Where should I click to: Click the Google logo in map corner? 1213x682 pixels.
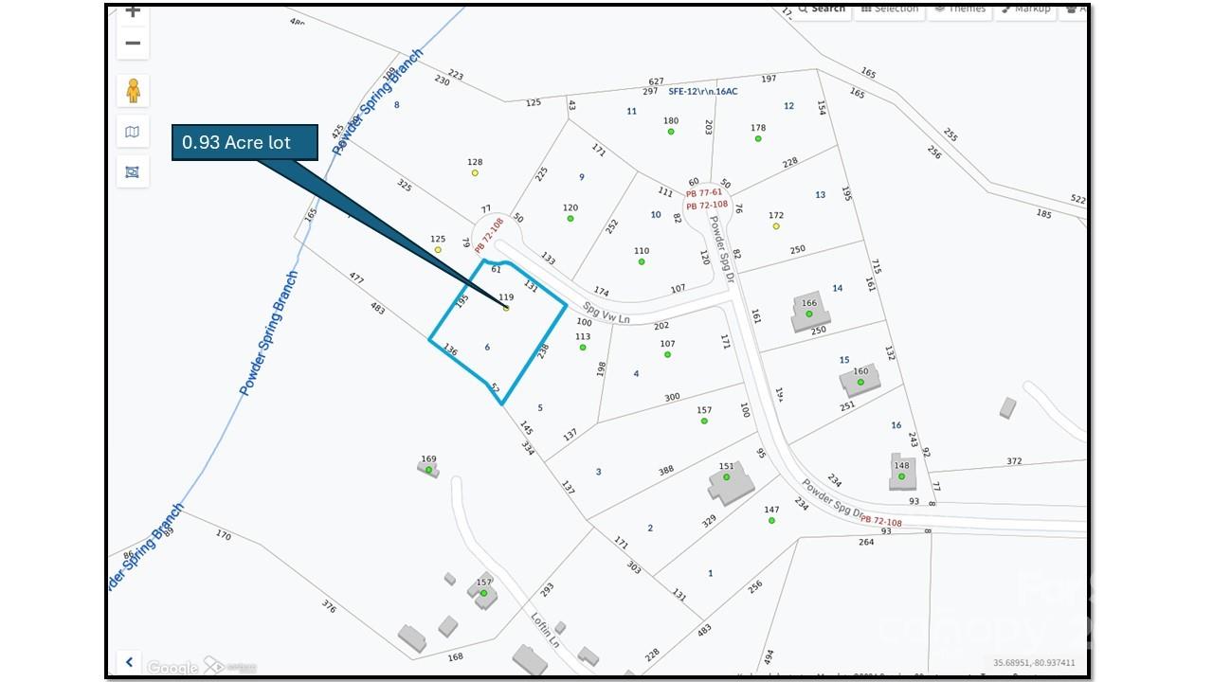(172, 668)
